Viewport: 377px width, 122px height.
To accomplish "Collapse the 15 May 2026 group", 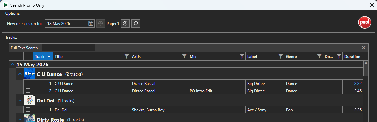I will 13,64.
